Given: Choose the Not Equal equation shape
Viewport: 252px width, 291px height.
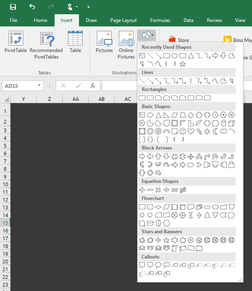Looking at the screenshot, I should (183, 190).
